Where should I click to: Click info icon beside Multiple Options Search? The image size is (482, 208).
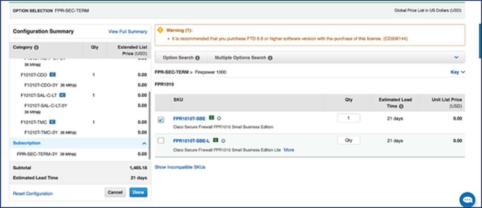(x=270, y=58)
